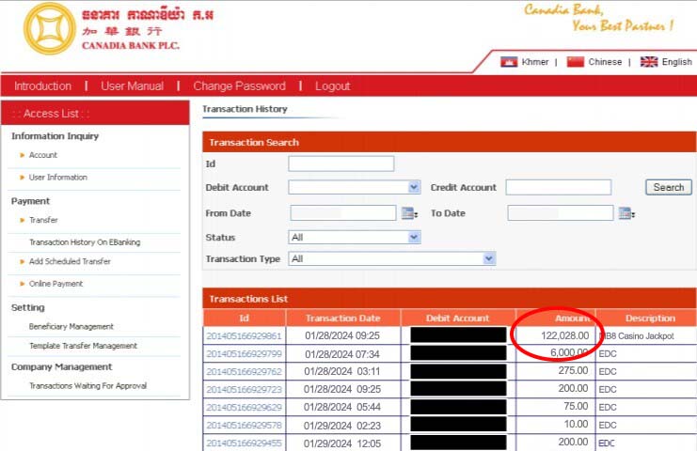Click the Canadia Bank logo
Image resolution: width=697 pixels, height=451 pixels.
[50, 28]
